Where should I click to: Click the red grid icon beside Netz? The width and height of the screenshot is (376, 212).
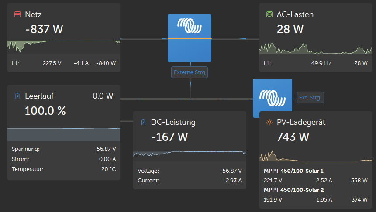(x=17, y=14)
